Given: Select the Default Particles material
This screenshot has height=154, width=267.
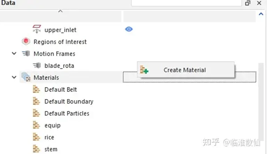Looking at the screenshot, I should pyautogui.click(x=67, y=113).
